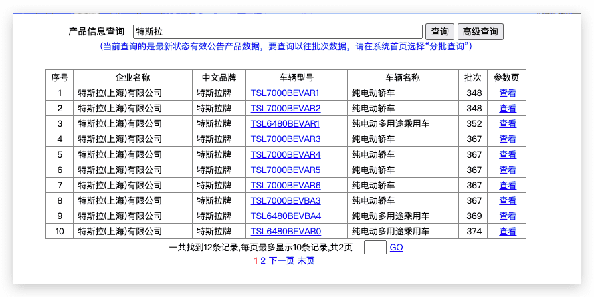Open vehicle model TSL7000BEVAR5 link
Screen dimensions: 594x297
(285, 170)
